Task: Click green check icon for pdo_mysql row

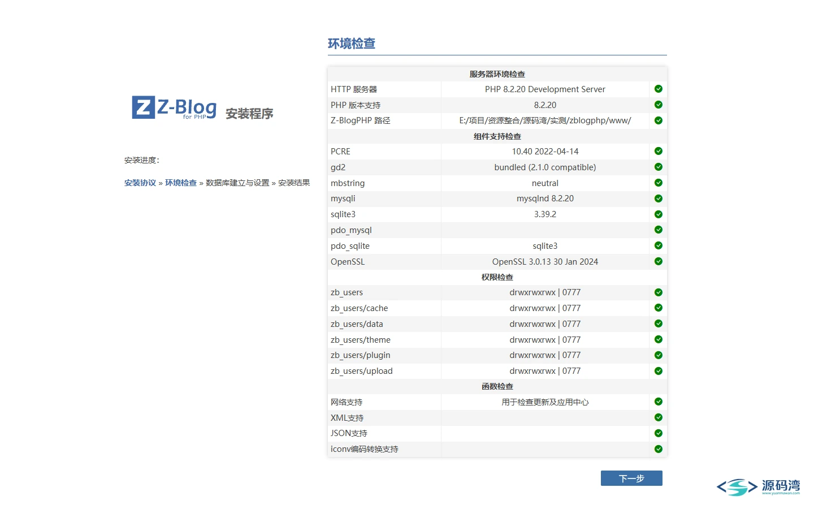Action: coord(659,230)
